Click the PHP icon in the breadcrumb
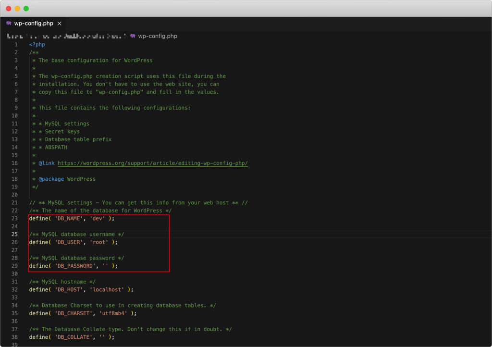The height and width of the screenshot is (347, 492). point(133,36)
